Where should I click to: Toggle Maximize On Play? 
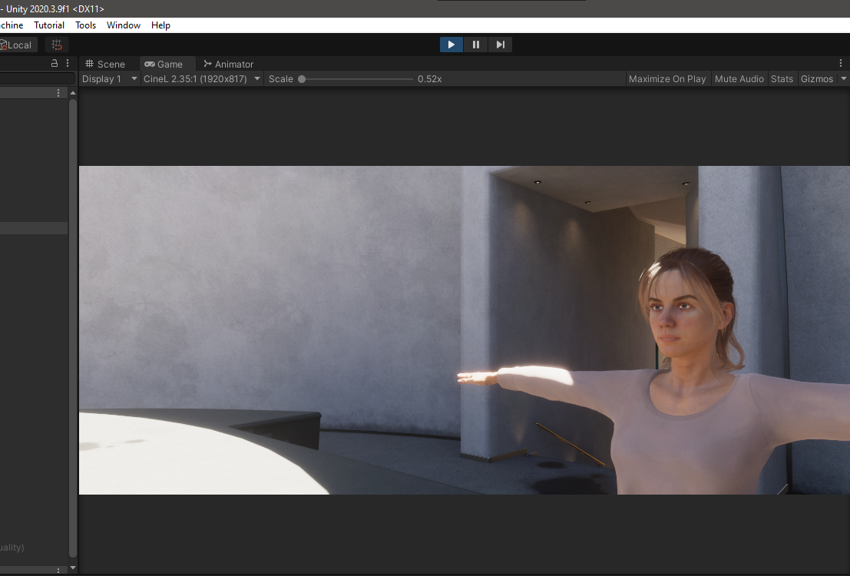pyautogui.click(x=666, y=79)
